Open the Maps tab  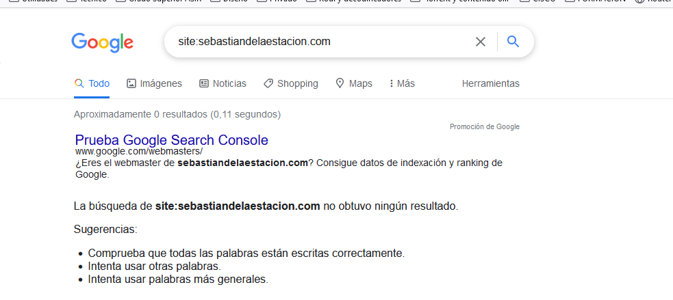pyautogui.click(x=354, y=83)
